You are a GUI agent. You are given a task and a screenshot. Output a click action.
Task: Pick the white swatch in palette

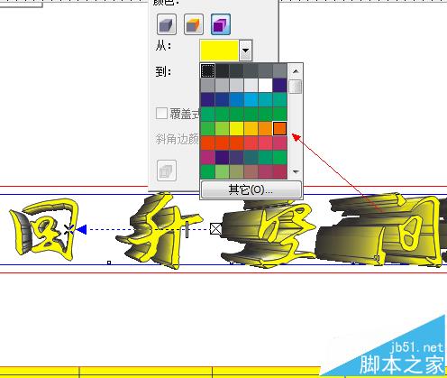click(x=266, y=85)
